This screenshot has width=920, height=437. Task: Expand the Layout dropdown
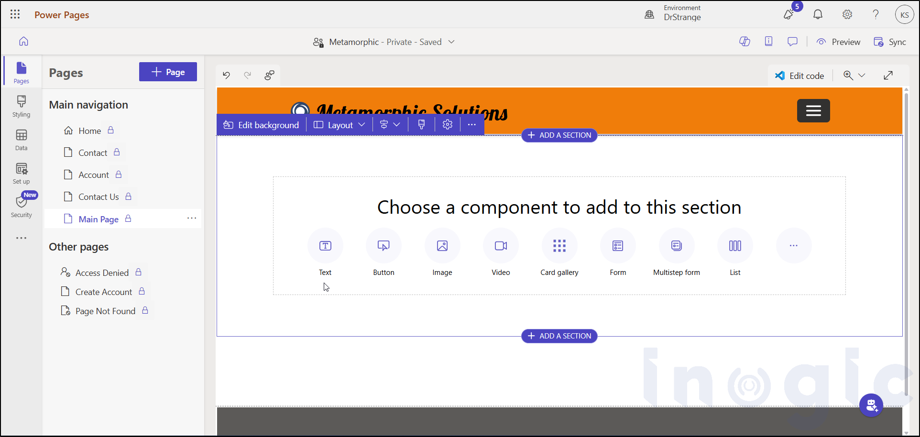point(340,125)
